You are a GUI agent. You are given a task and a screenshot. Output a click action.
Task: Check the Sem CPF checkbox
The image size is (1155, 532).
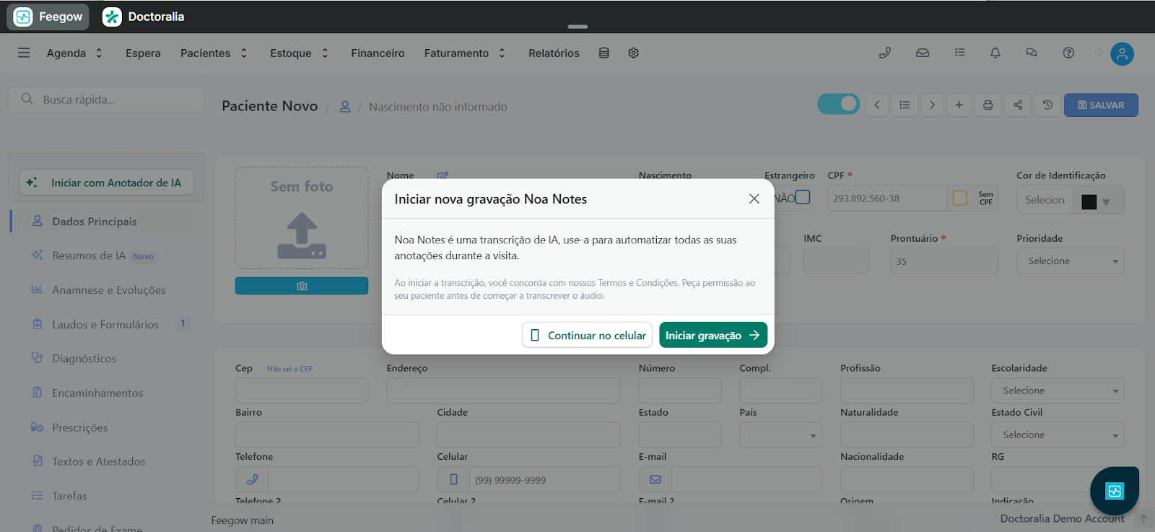[x=960, y=198]
